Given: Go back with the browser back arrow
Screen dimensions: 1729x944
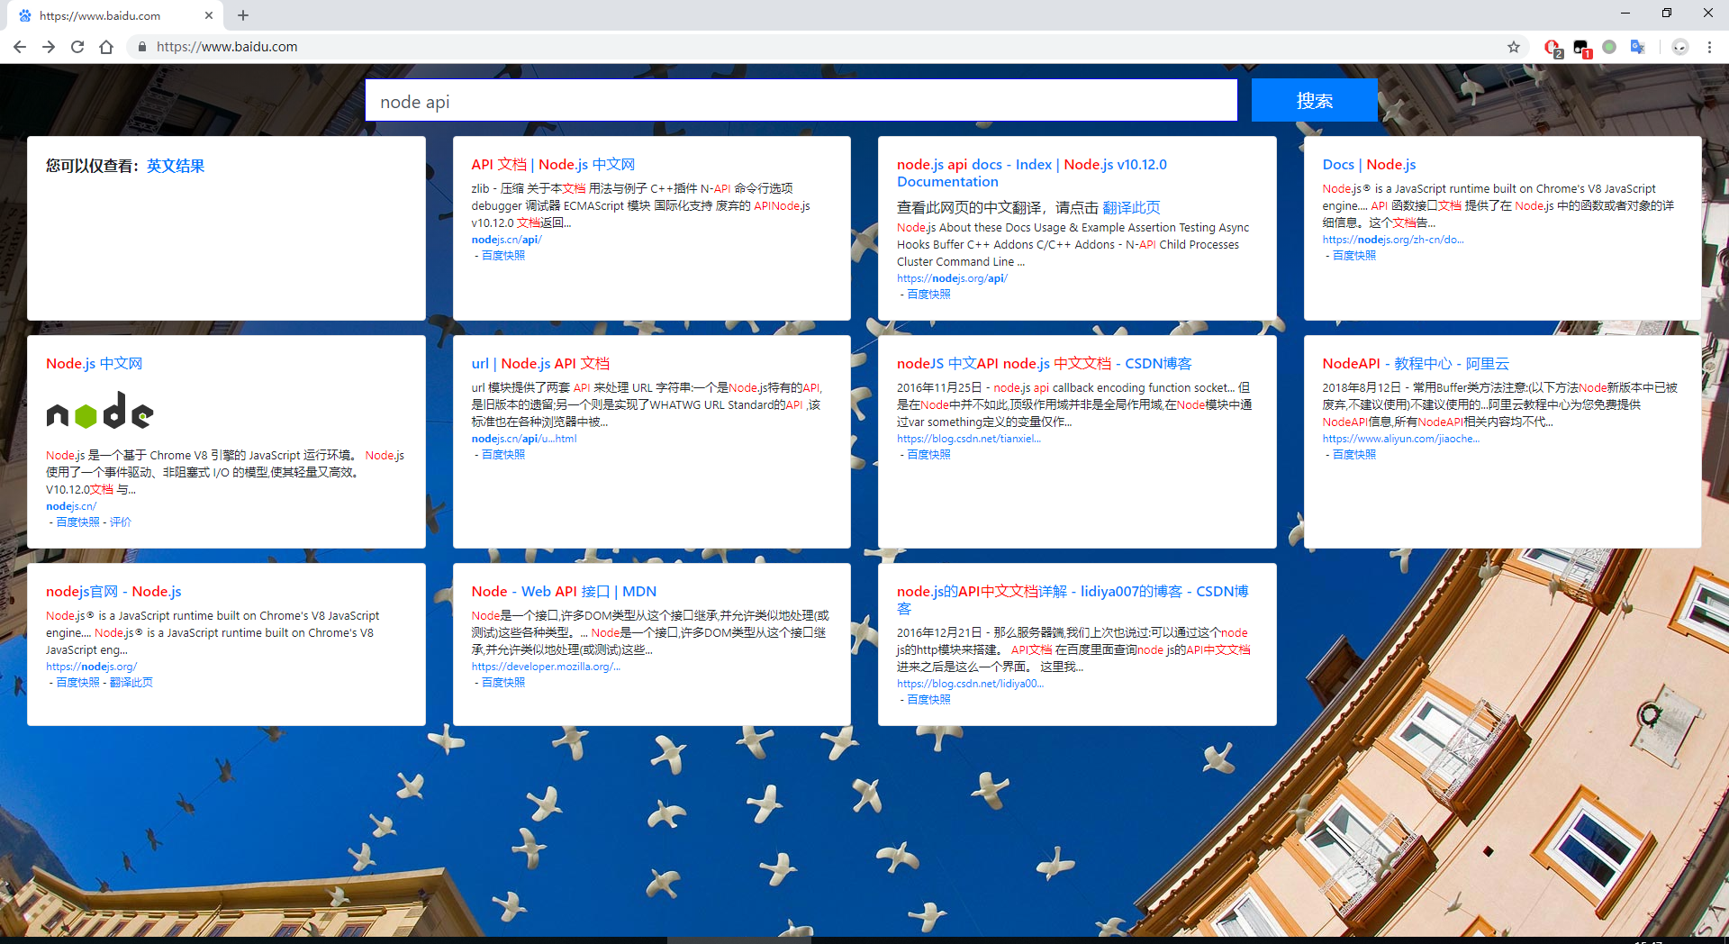Looking at the screenshot, I should 19,47.
